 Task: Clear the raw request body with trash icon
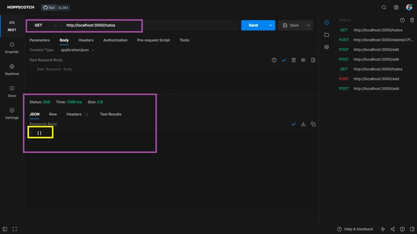[293, 60]
